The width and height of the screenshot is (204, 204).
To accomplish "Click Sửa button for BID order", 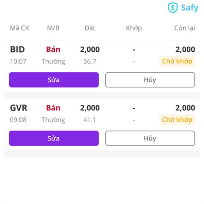I will point(54,80).
